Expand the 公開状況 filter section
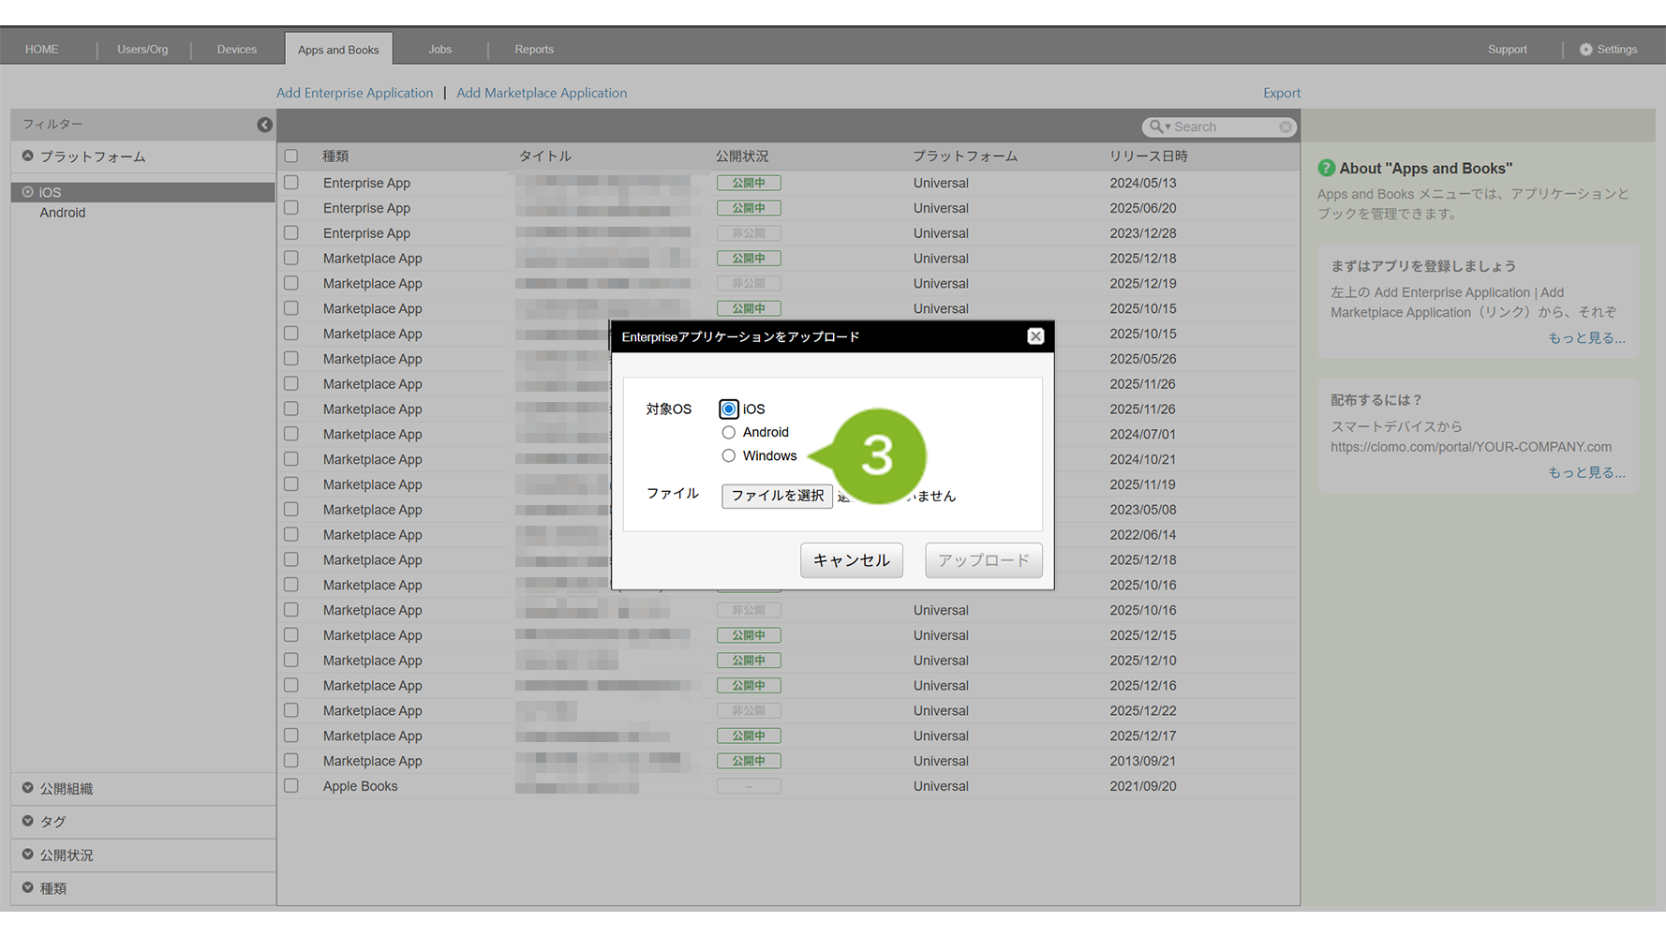The image size is (1666, 937). (28, 855)
